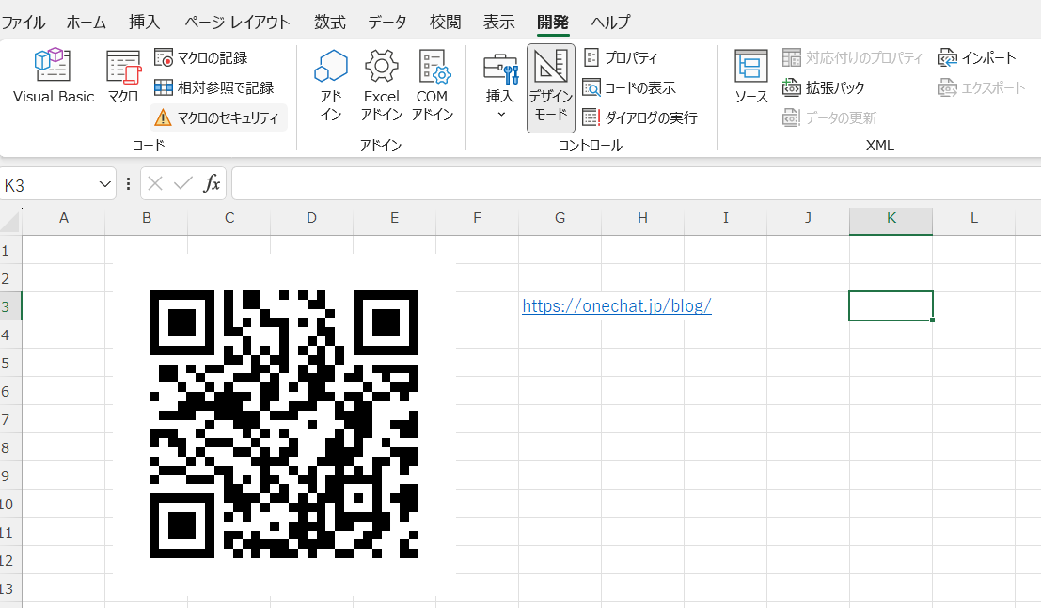Click the formula bar input area
The height and width of the screenshot is (608, 1041).
click(x=636, y=184)
